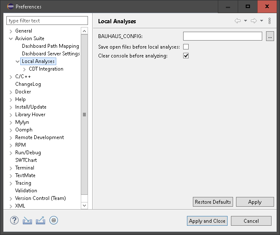Select Dashboard Server Settings
This screenshot has height=235, width=280.
(51, 54)
